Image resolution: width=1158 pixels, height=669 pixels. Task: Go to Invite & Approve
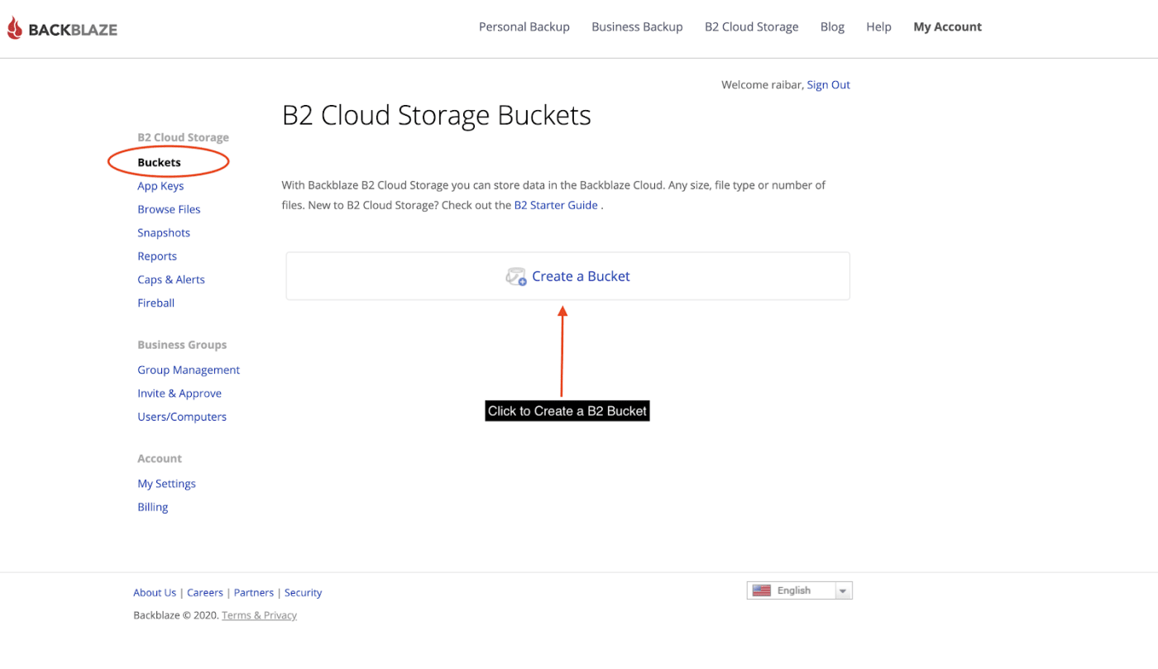(179, 393)
